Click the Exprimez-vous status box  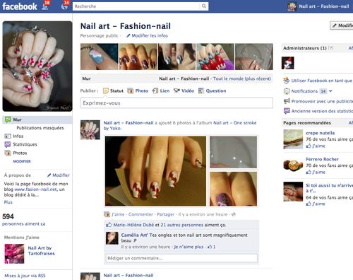[x=176, y=103]
